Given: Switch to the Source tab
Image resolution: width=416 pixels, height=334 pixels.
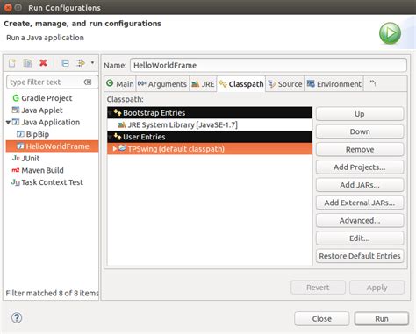Looking at the screenshot, I should pyautogui.click(x=285, y=84).
